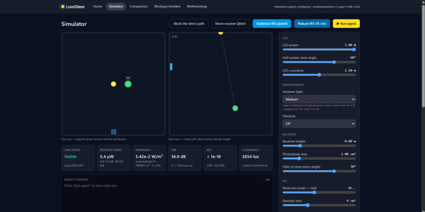The width and height of the screenshot is (425, 212).
Task: Select the green RX receiver in top view
Action: [x=128, y=84]
